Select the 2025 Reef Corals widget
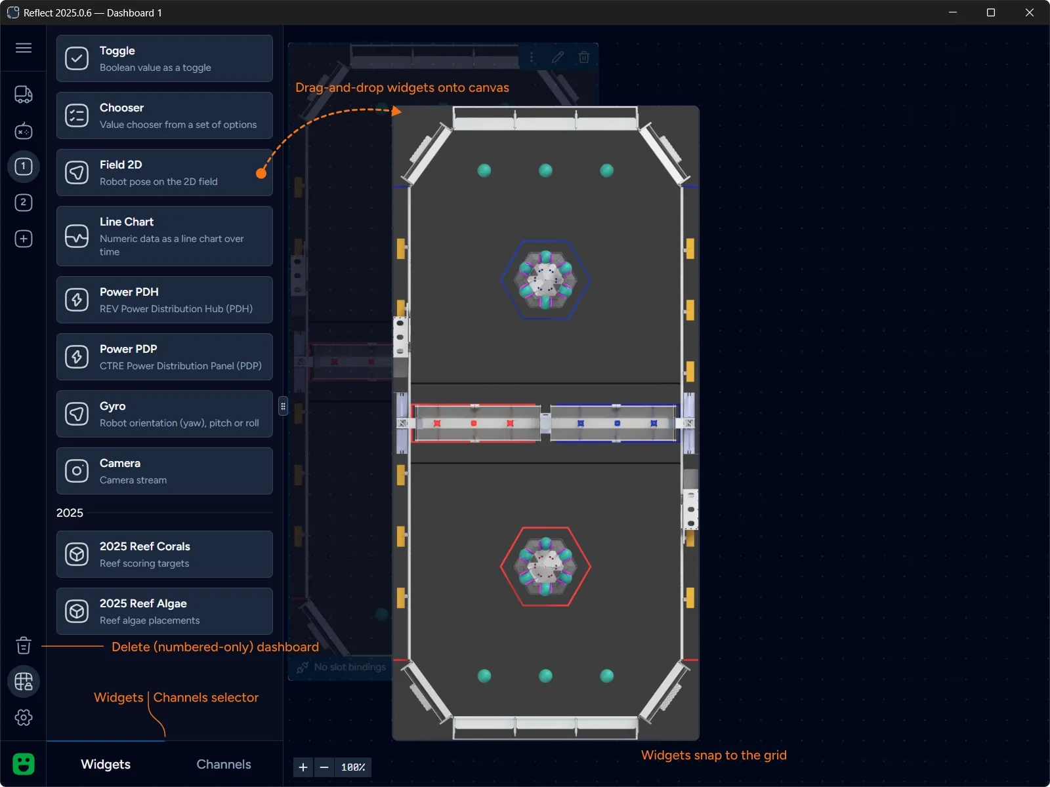 pos(164,554)
